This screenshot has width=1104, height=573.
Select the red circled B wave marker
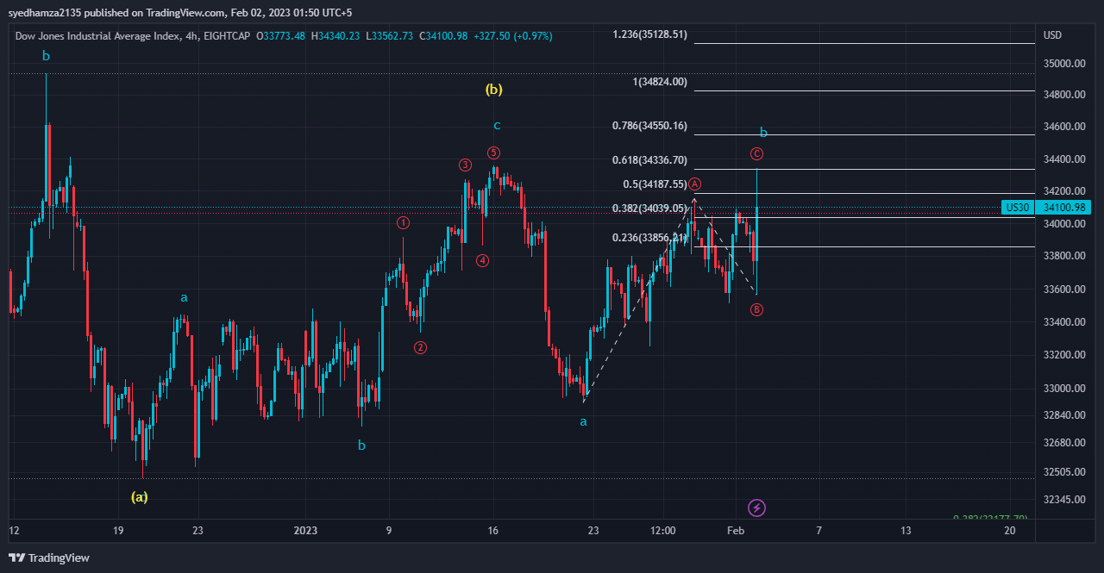[x=756, y=309]
